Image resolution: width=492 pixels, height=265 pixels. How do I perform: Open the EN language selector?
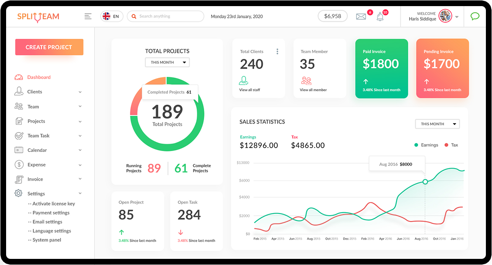[112, 17]
